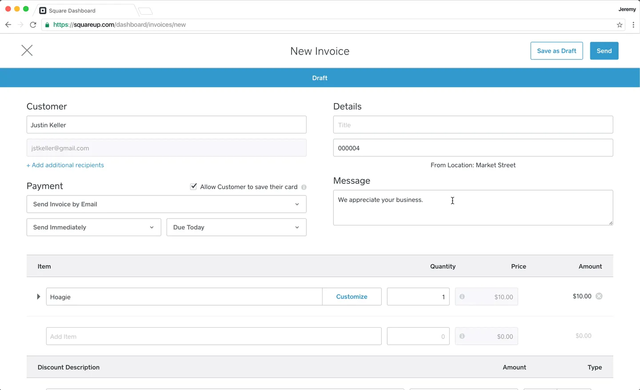Image resolution: width=640 pixels, height=390 pixels.
Task: Send the invoice with the Send button
Action: point(604,51)
